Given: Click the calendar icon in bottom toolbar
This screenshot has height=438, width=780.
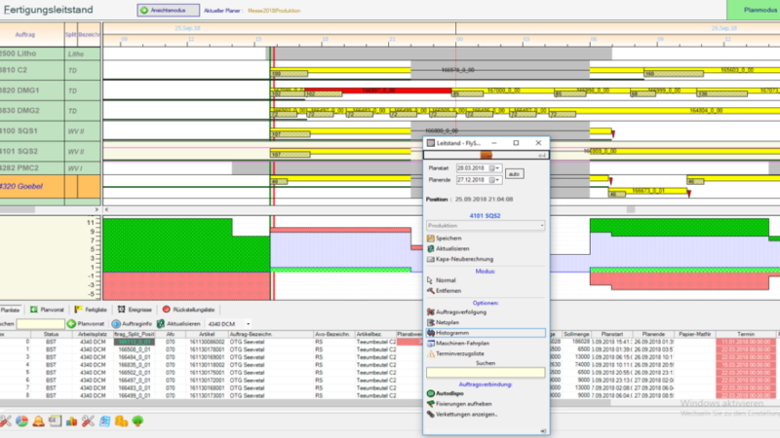Looking at the screenshot, I should pos(55,421).
